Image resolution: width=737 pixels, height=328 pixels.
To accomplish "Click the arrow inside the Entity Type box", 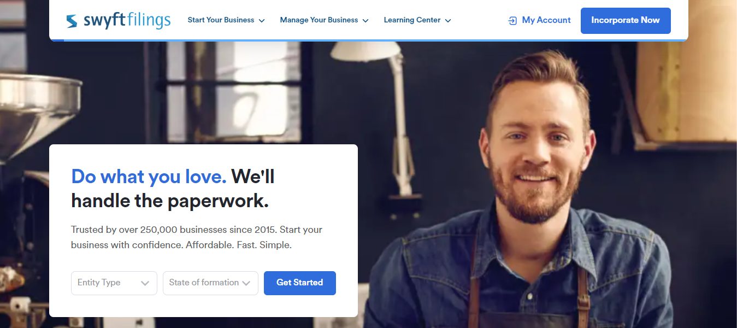I will [145, 283].
